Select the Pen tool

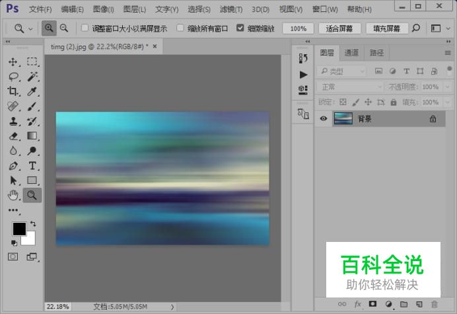(x=13, y=166)
